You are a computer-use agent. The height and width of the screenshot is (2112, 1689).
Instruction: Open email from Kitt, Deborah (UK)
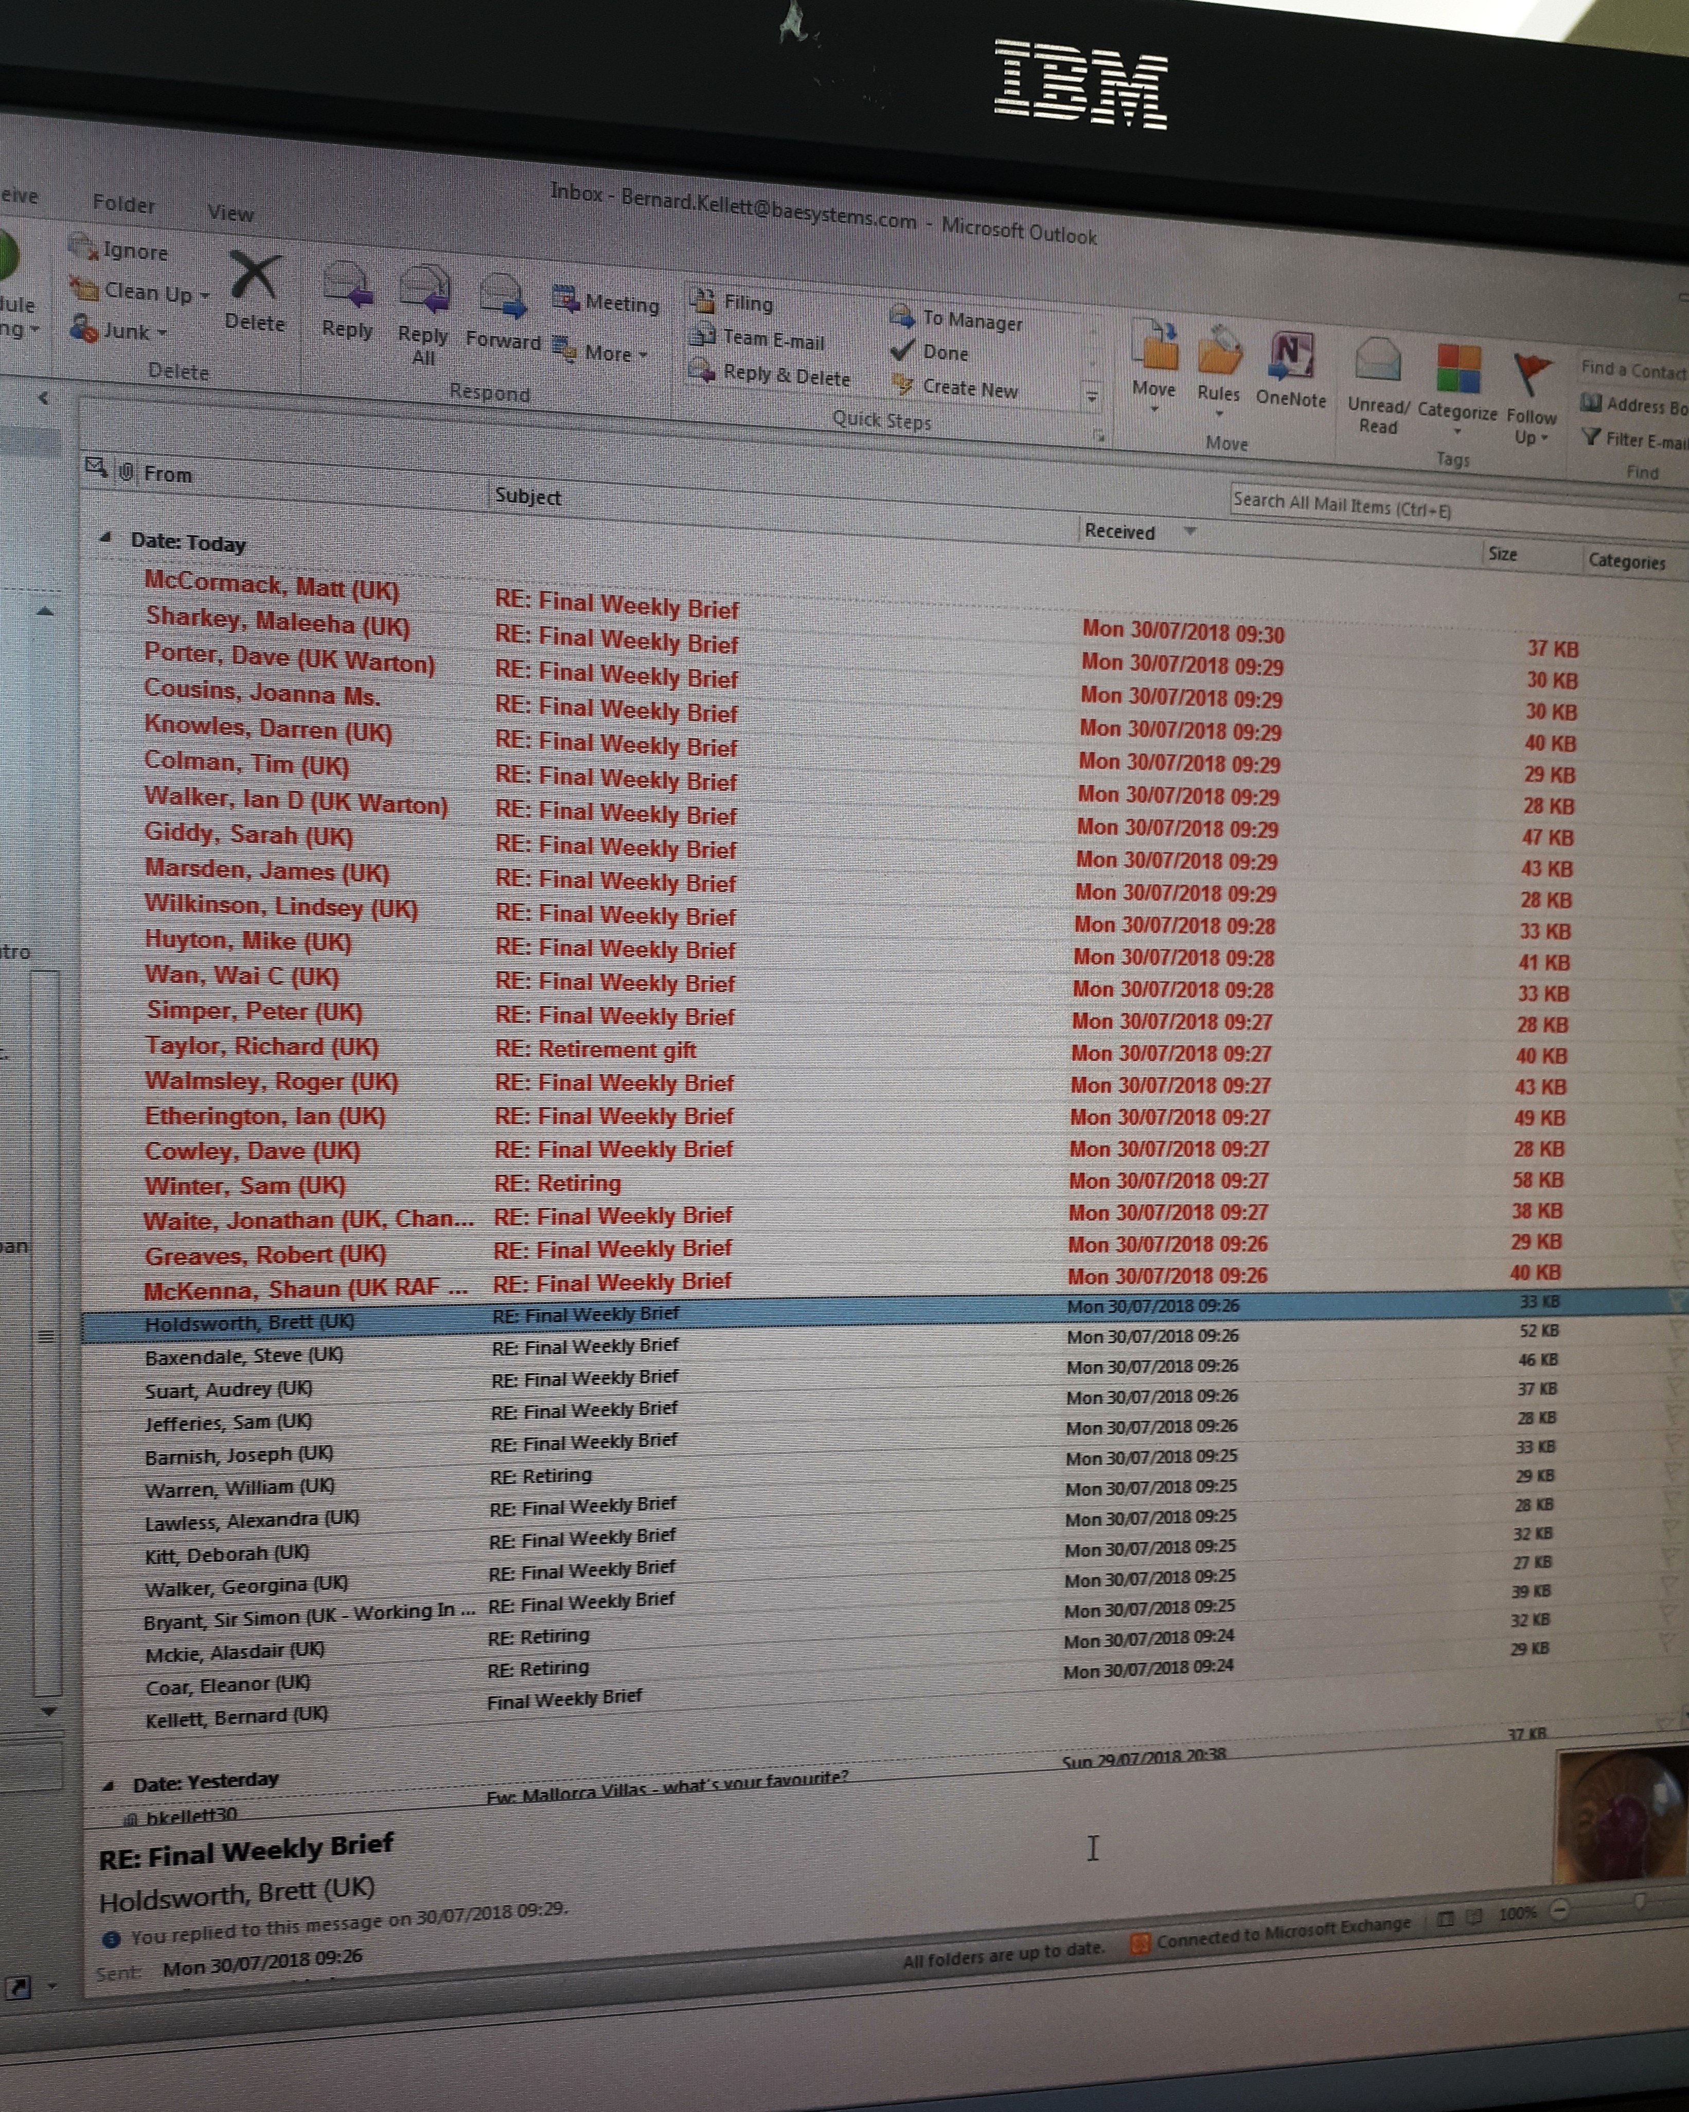coord(226,1554)
